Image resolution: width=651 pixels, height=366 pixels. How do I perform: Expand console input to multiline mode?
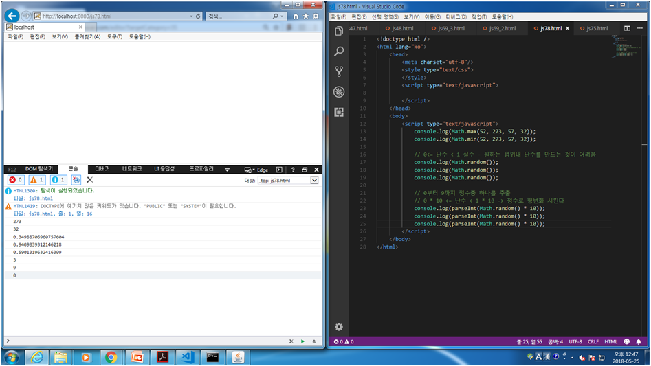tap(314, 341)
